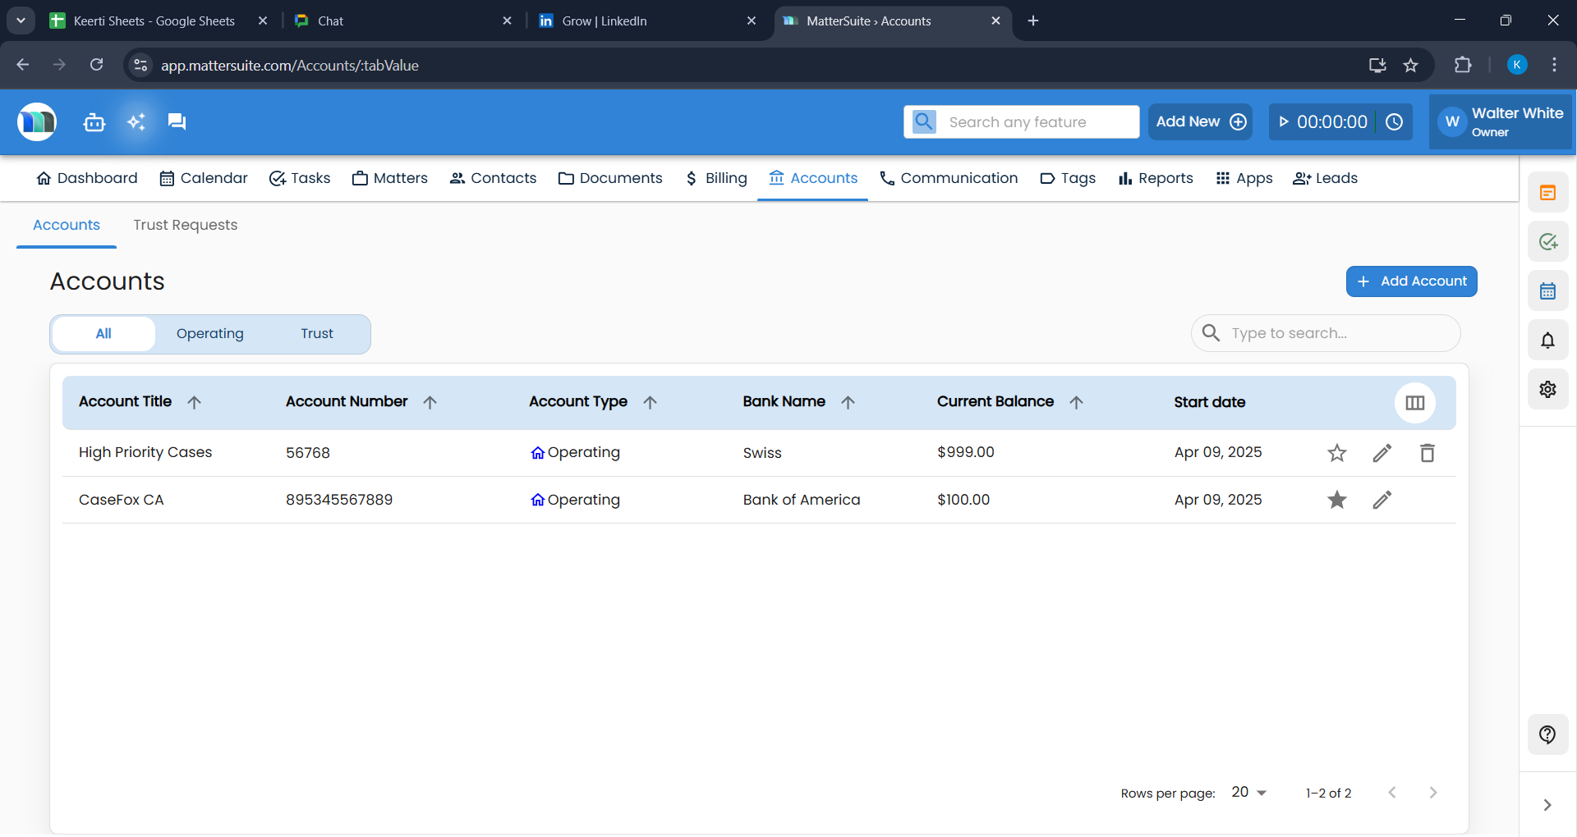Image resolution: width=1577 pixels, height=837 pixels.
Task: Switch to the Trust Requests tab
Action: [185, 225]
